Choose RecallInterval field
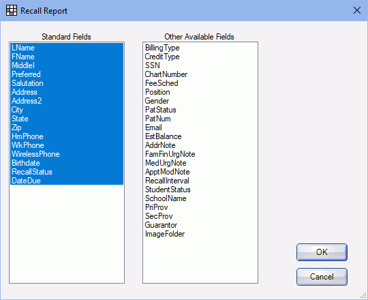 tap(200, 181)
